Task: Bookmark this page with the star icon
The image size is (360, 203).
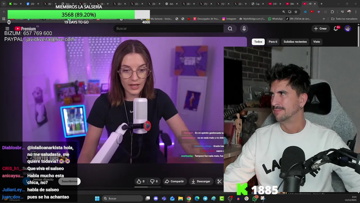Action: tap(296, 12)
